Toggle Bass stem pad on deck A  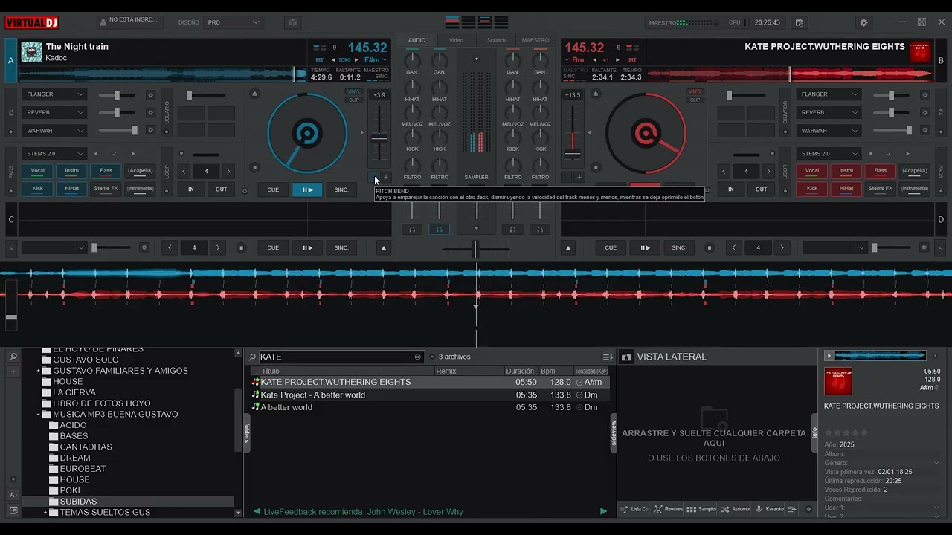[106, 171]
